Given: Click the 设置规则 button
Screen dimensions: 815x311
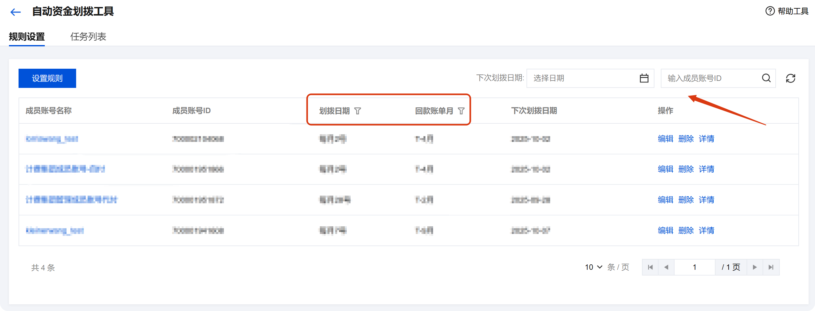Looking at the screenshot, I should [47, 78].
